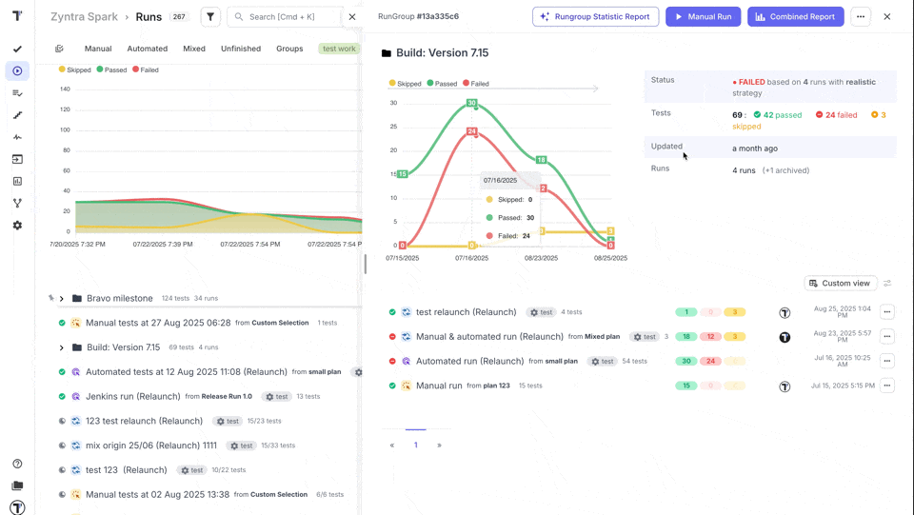Open the Custom view dropdown

(x=840, y=283)
